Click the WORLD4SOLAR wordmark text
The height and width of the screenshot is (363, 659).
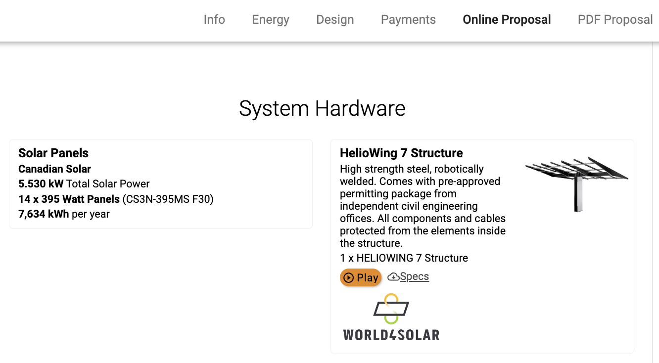point(391,335)
